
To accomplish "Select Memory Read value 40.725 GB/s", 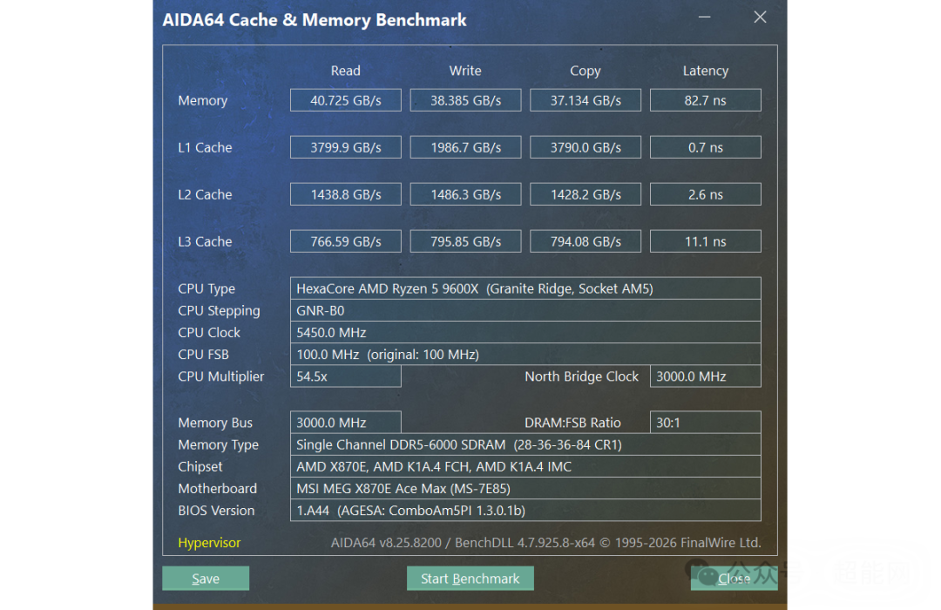I will coord(346,100).
